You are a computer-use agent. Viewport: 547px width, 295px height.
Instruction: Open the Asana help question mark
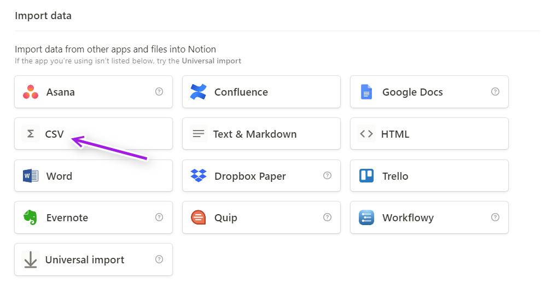(x=159, y=92)
